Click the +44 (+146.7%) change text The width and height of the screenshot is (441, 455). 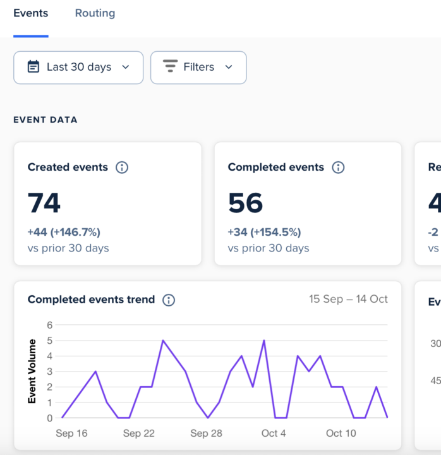(x=64, y=232)
